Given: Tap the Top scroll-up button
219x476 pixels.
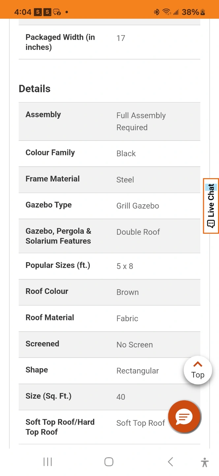Looking at the screenshot, I should (198, 370).
